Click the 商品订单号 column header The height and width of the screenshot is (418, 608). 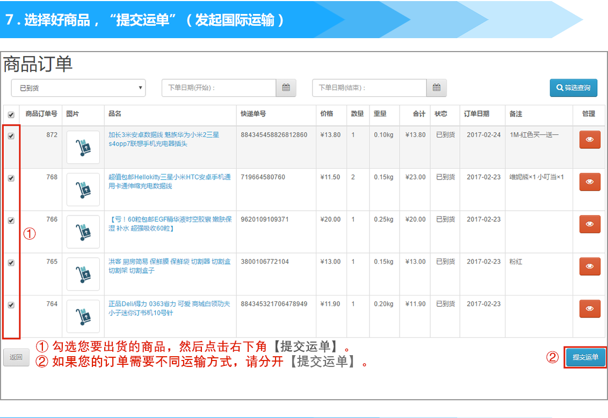click(41, 113)
